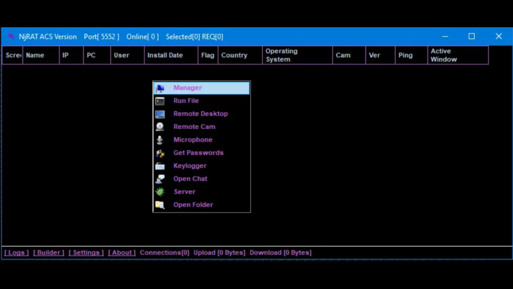
Task: Click Selected[0] REQ[0] title bar text
Action: point(194,37)
